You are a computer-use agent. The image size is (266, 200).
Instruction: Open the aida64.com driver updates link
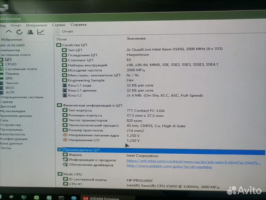click(169, 166)
